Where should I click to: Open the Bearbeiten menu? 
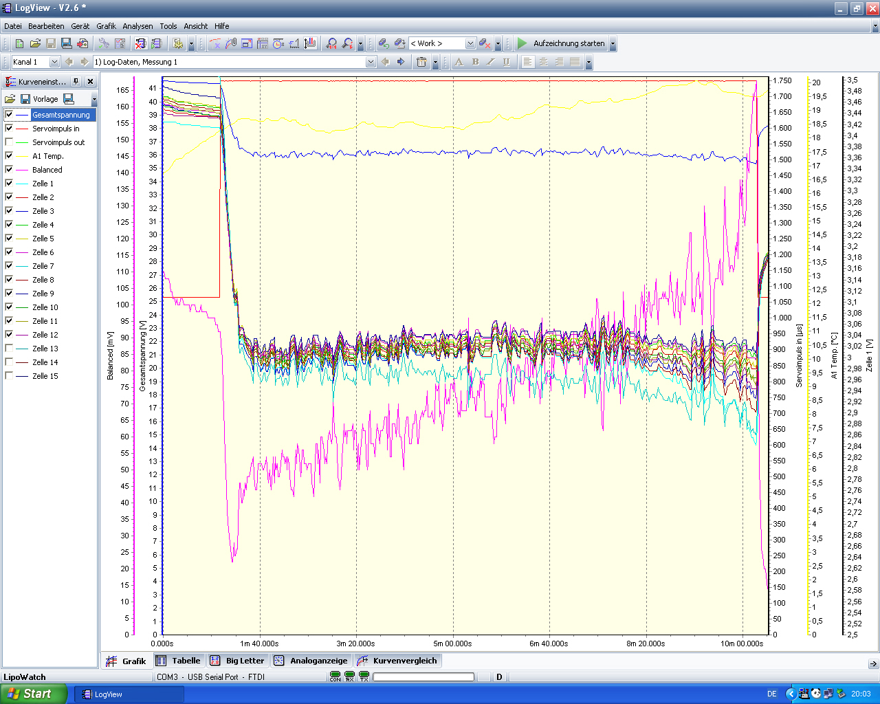[x=46, y=26]
